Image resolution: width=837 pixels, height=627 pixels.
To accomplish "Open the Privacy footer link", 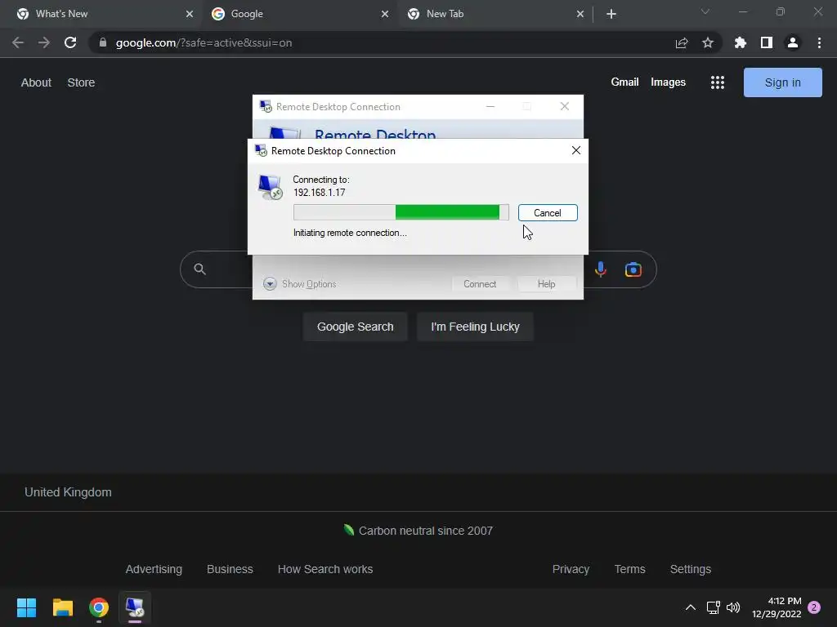I will point(571,569).
